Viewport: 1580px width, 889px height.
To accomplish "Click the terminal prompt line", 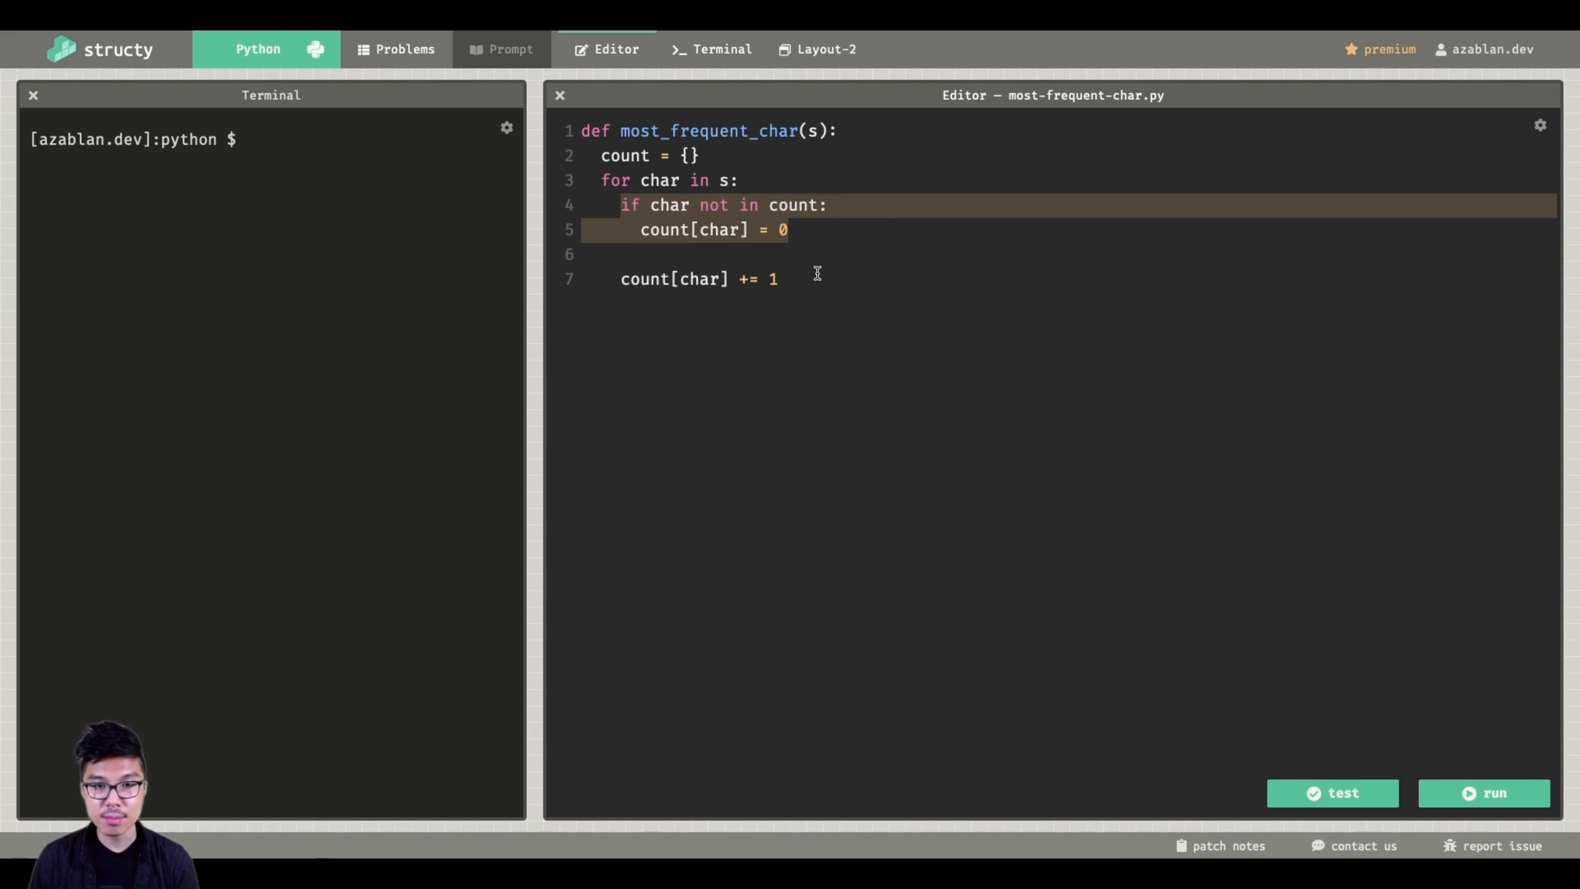I will (x=133, y=139).
